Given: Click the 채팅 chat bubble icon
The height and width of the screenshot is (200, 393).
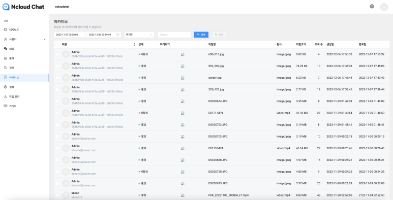Looking at the screenshot, I should click(6, 49).
